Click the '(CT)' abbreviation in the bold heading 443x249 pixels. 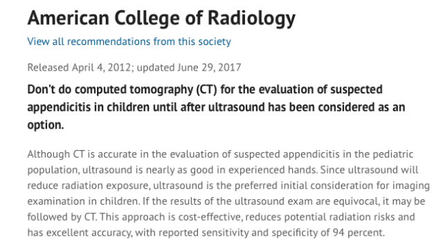(x=206, y=89)
